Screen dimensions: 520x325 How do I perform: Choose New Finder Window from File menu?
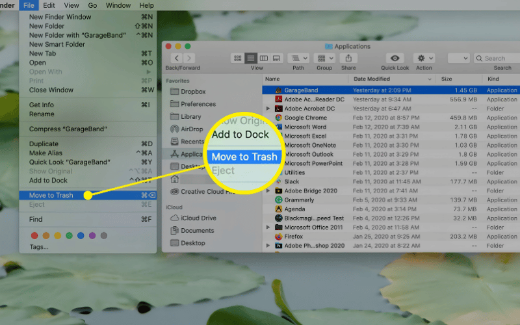[x=88, y=17]
